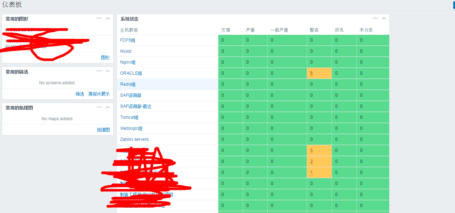Click the ORACLE组 warning count 6
Screen dimensions: 455x213
tap(311, 73)
